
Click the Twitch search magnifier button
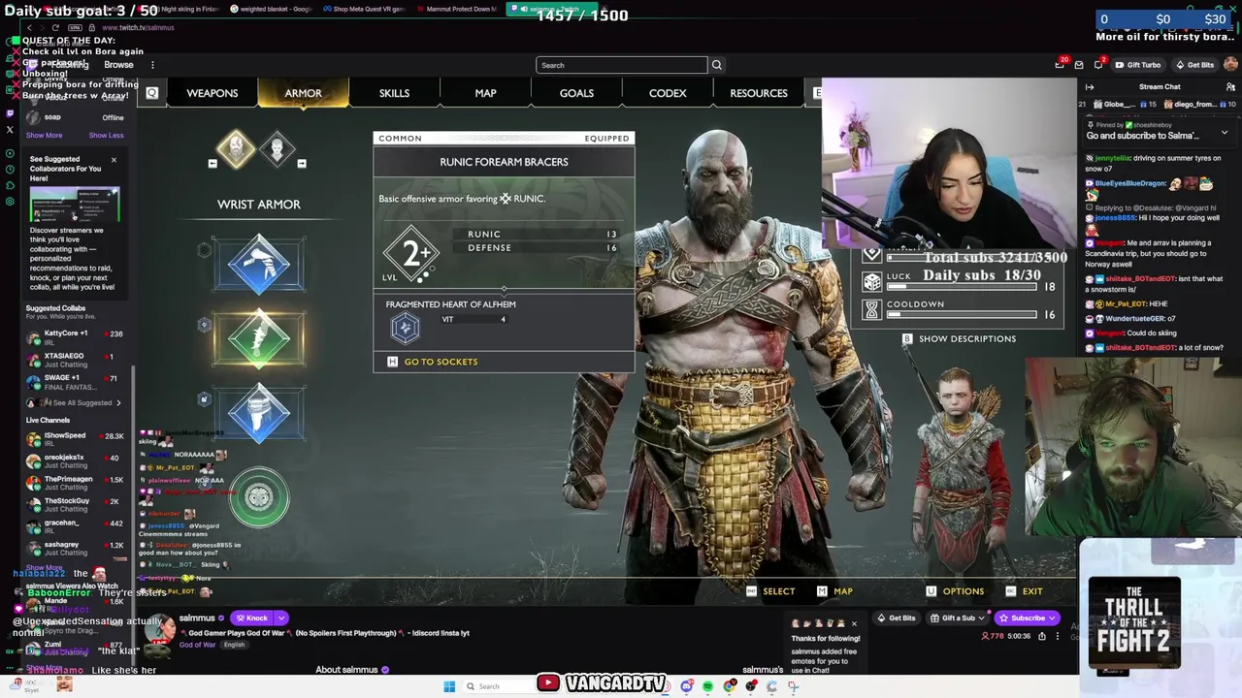[x=717, y=65]
